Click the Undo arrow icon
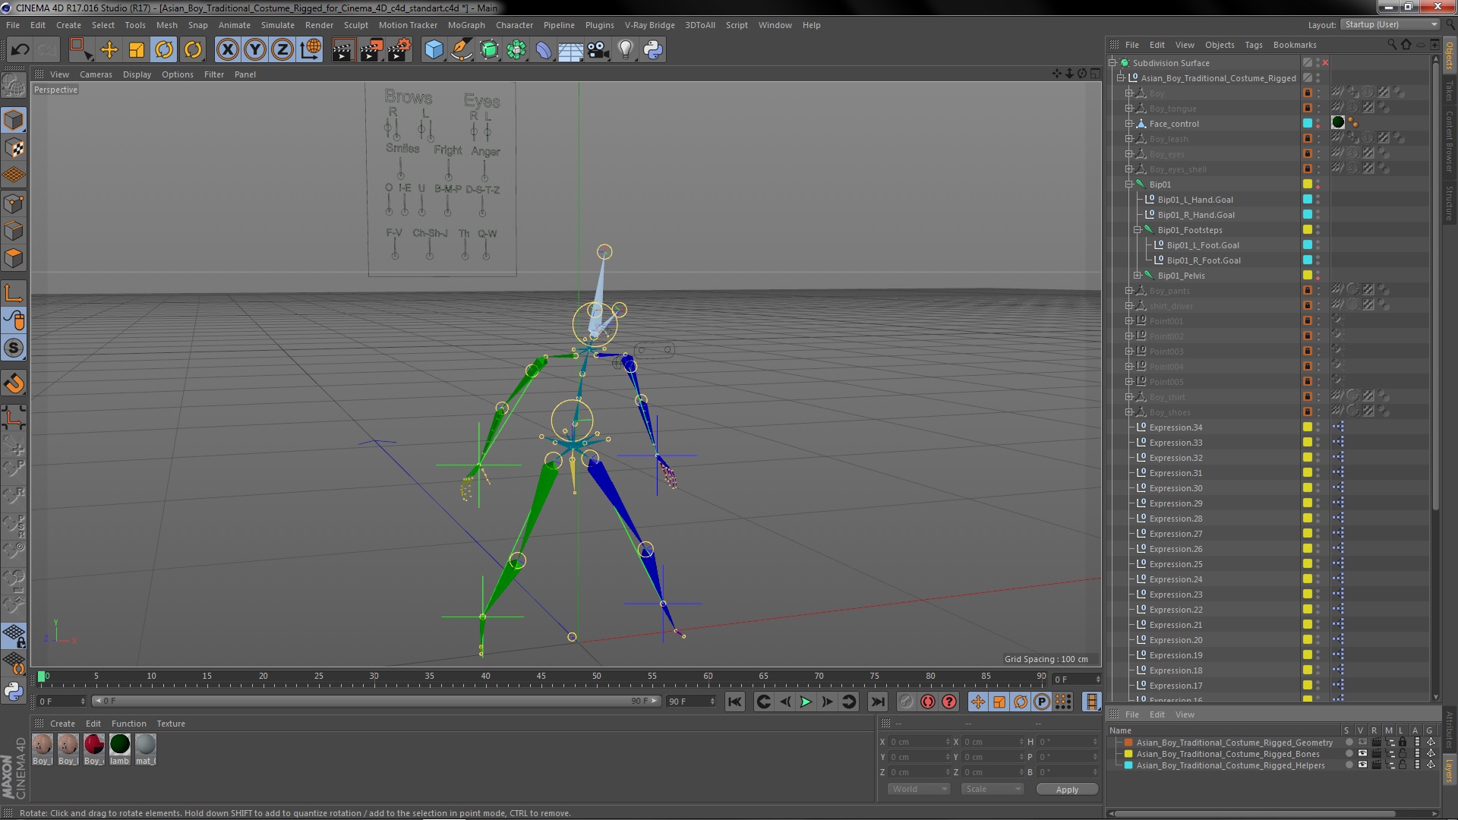This screenshot has width=1458, height=820. [x=20, y=50]
